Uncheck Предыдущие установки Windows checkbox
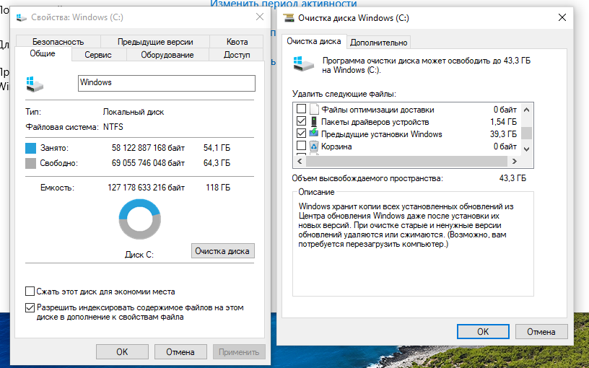 pyautogui.click(x=301, y=133)
